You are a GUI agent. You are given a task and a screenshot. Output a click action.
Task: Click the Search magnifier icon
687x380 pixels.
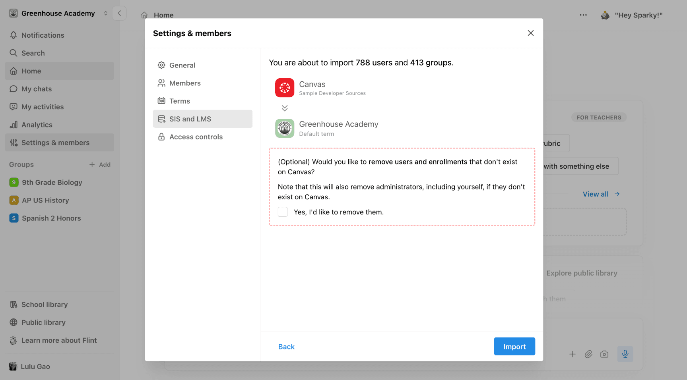tap(14, 53)
